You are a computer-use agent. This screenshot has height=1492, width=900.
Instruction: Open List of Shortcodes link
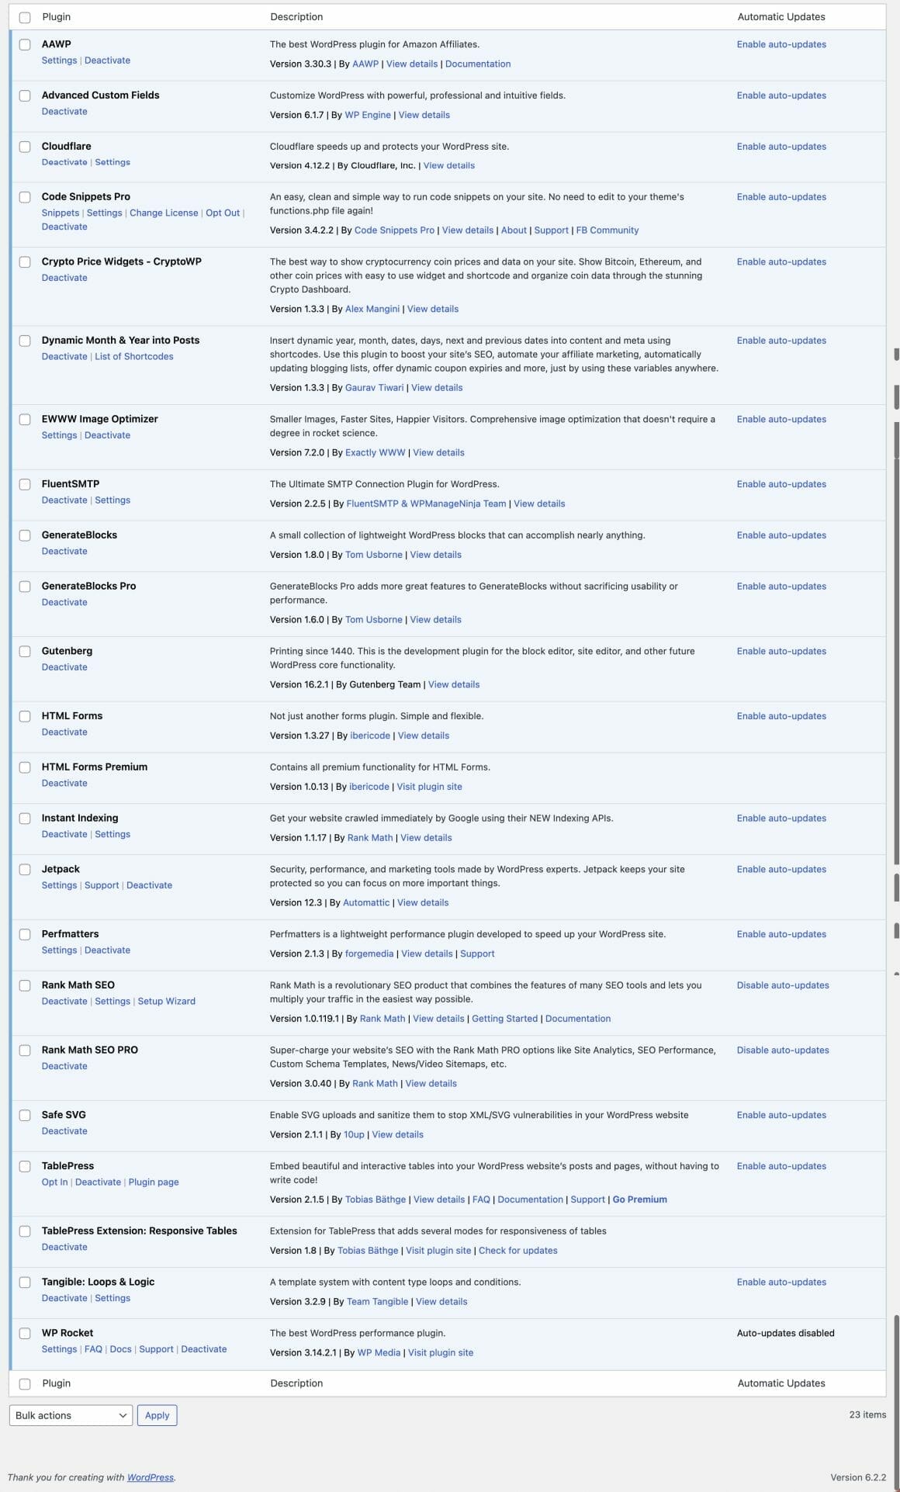pyautogui.click(x=134, y=356)
